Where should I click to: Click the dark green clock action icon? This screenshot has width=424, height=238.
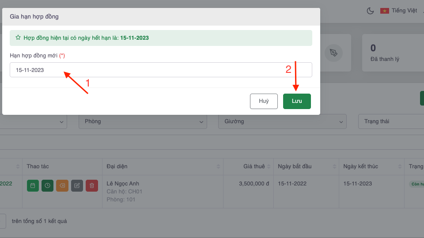47,186
